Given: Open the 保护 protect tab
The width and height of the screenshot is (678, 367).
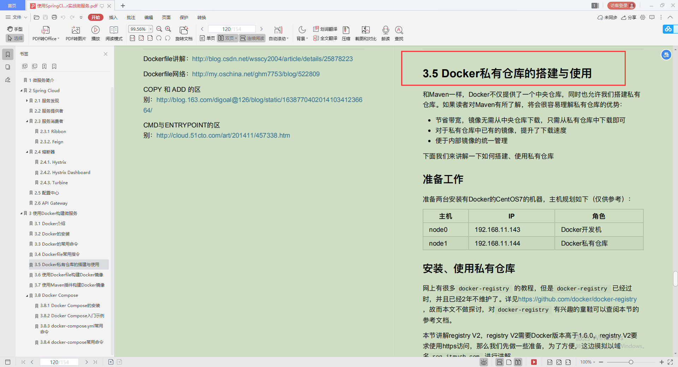Looking at the screenshot, I should pyautogui.click(x=184, y=17).
